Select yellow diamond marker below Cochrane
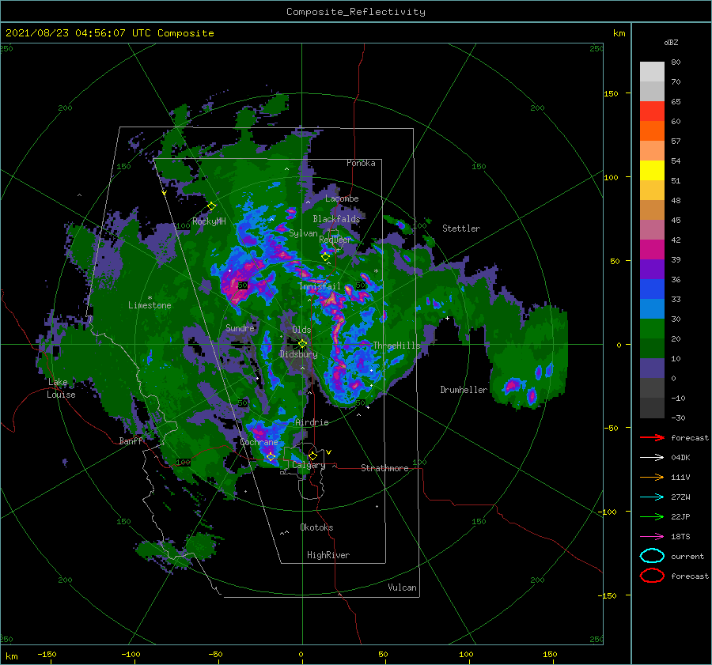The height and width of the screenshot is (665, 712). point(271,456)
